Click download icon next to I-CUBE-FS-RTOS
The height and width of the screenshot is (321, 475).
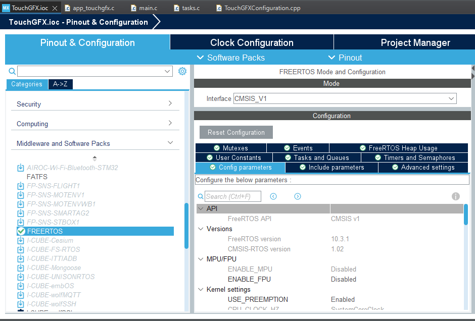click(x=20, y=250)
